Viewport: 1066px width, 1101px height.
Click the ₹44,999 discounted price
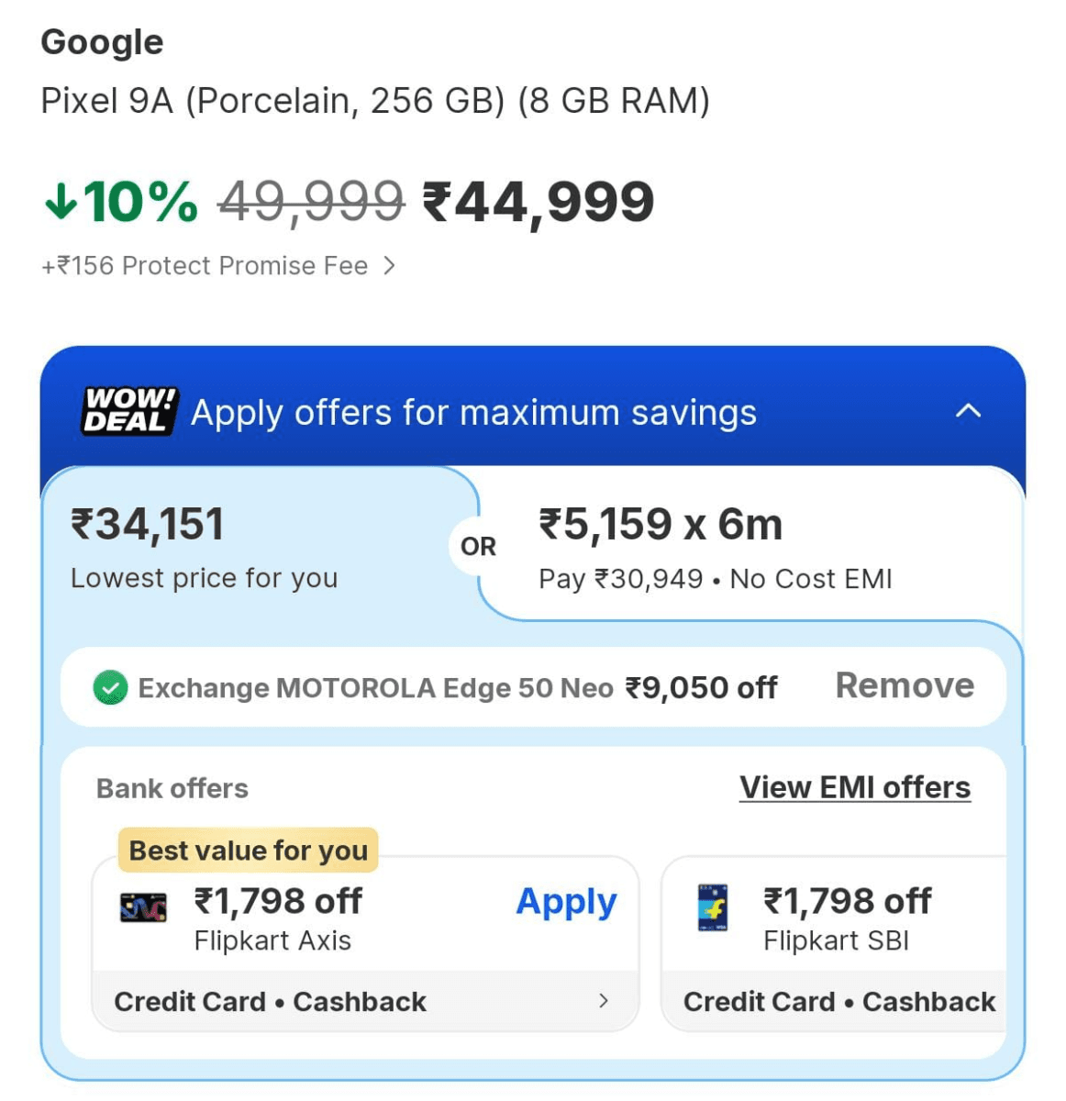(539, 202)
